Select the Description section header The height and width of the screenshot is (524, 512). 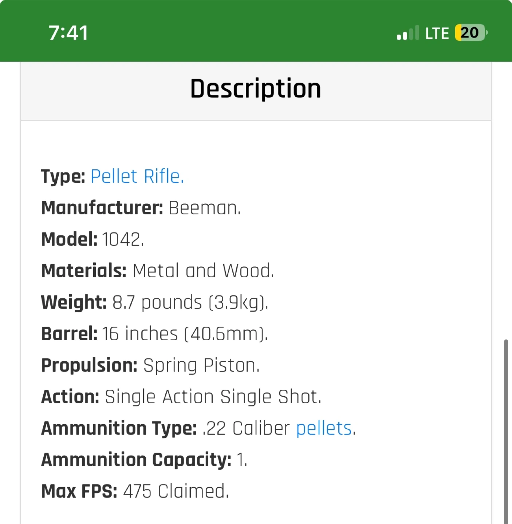coord(256,89)
